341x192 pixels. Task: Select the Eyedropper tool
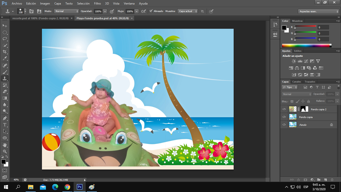click(x=5, y=58)
